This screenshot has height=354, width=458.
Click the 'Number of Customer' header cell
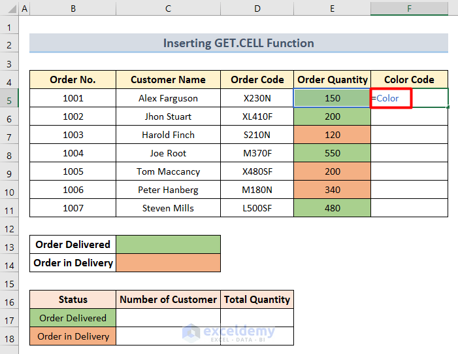point(168,300)
